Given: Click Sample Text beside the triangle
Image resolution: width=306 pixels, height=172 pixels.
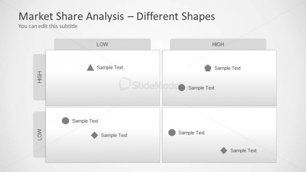Looking at the screenshot, I should (x=110, y=68).
